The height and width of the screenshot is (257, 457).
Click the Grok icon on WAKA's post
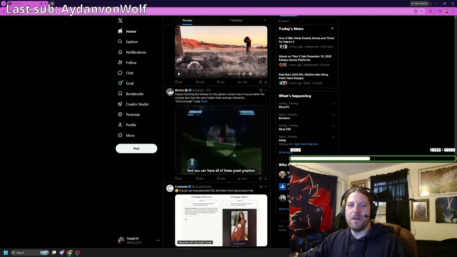[x=261, y=90]
